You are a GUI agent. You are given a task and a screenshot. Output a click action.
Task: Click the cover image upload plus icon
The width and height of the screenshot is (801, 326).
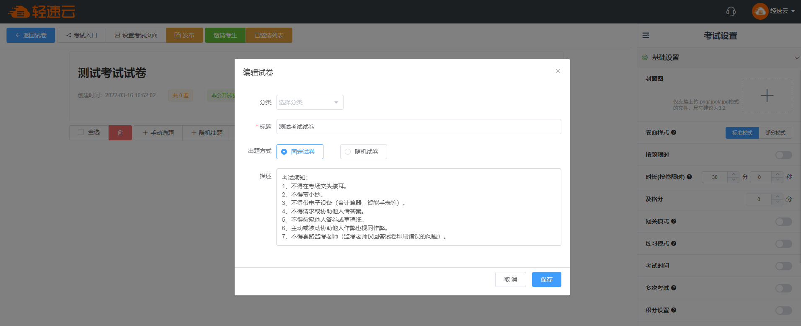(767, 96)
